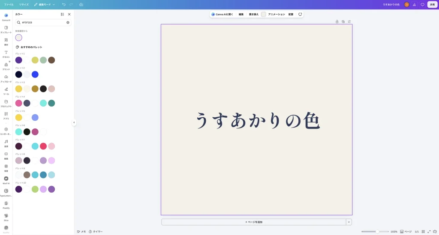Viewport: 439px width, 235px height.
Task: Click the うすあかりの色 canvas text
Action: pyautogui.click(x=258, y=120)
